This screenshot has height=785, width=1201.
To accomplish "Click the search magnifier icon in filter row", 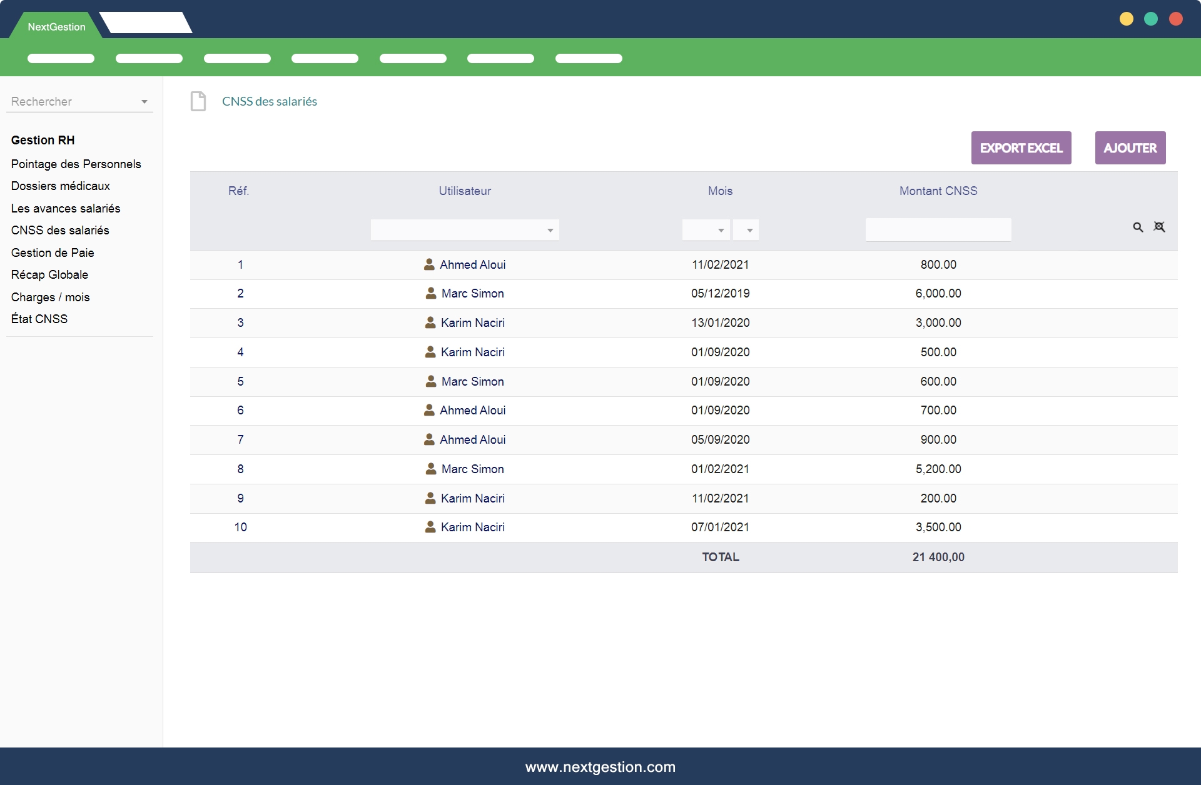I will coord(1138,227).
